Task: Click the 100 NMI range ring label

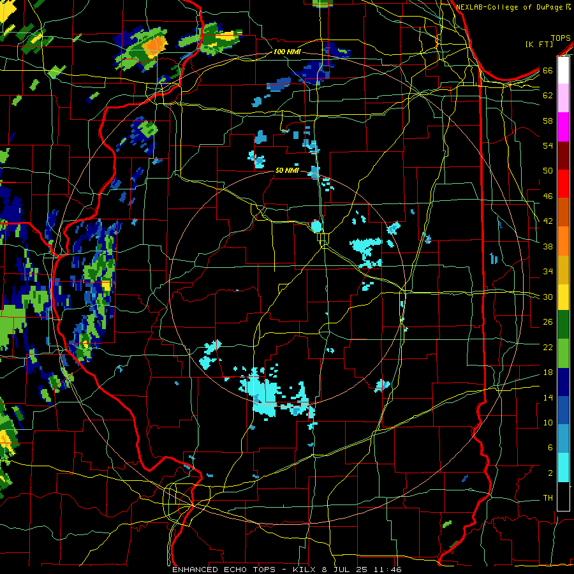Action: pos(287,52)
